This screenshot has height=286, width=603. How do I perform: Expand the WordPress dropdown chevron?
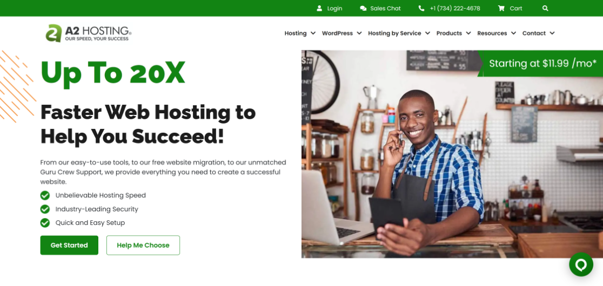coord(359,33)
